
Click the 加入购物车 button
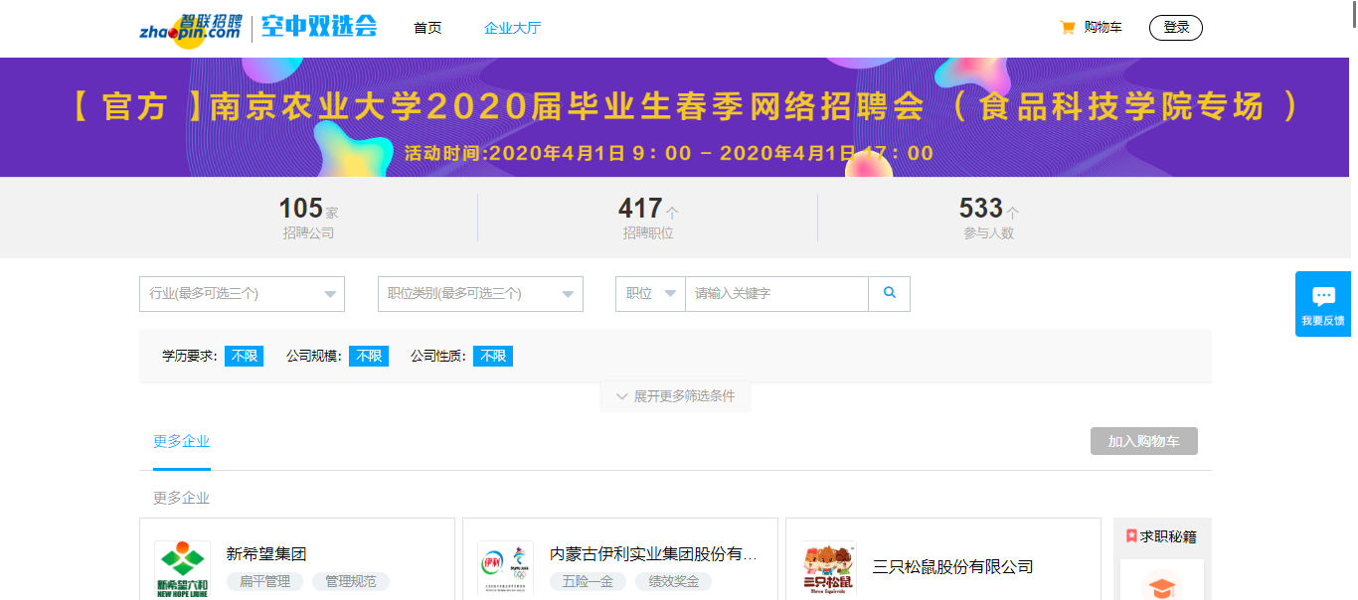click(x=1143, y=441)
